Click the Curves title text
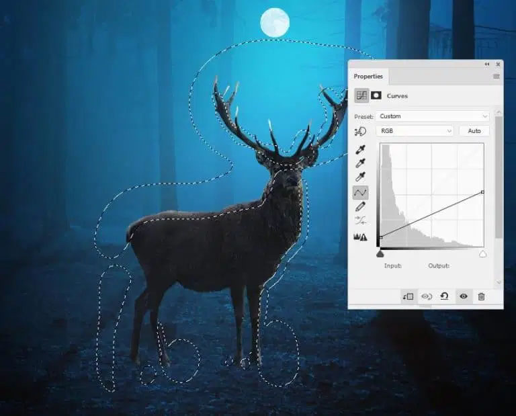The image size is (516, 416). point(397,96)
